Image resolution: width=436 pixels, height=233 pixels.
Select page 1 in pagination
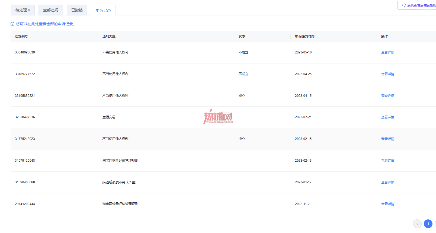pyautogui.click(x=428, y=224)
